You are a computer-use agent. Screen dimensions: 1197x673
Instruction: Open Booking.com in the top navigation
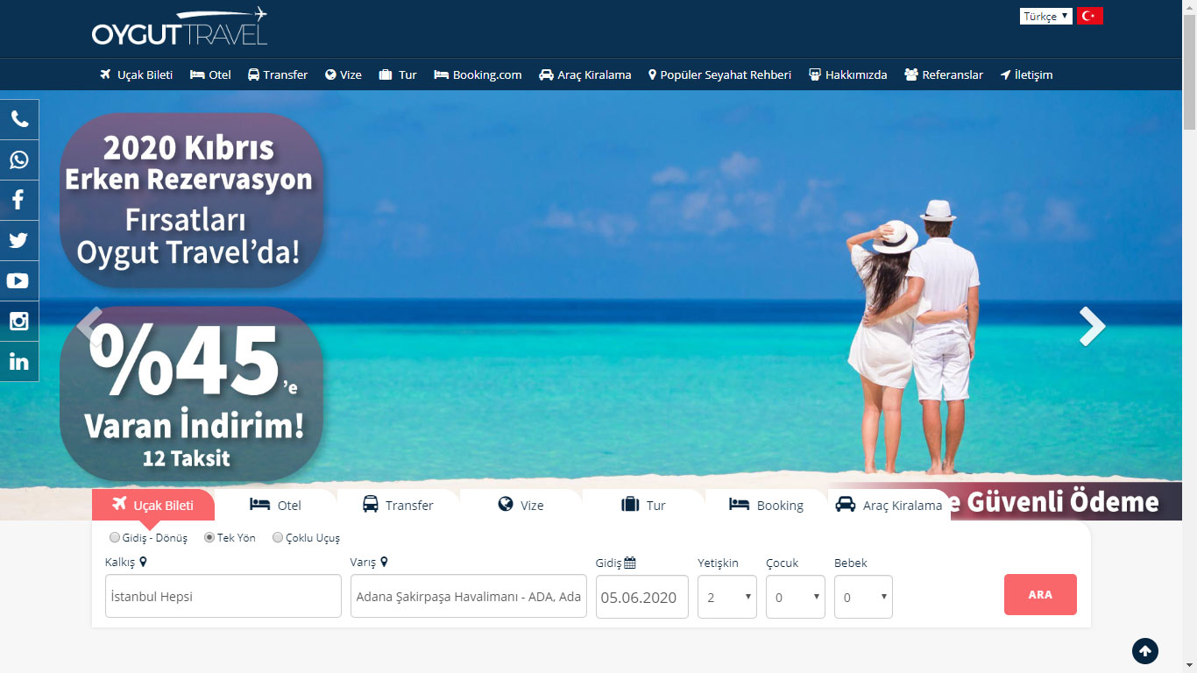[478, 74]
